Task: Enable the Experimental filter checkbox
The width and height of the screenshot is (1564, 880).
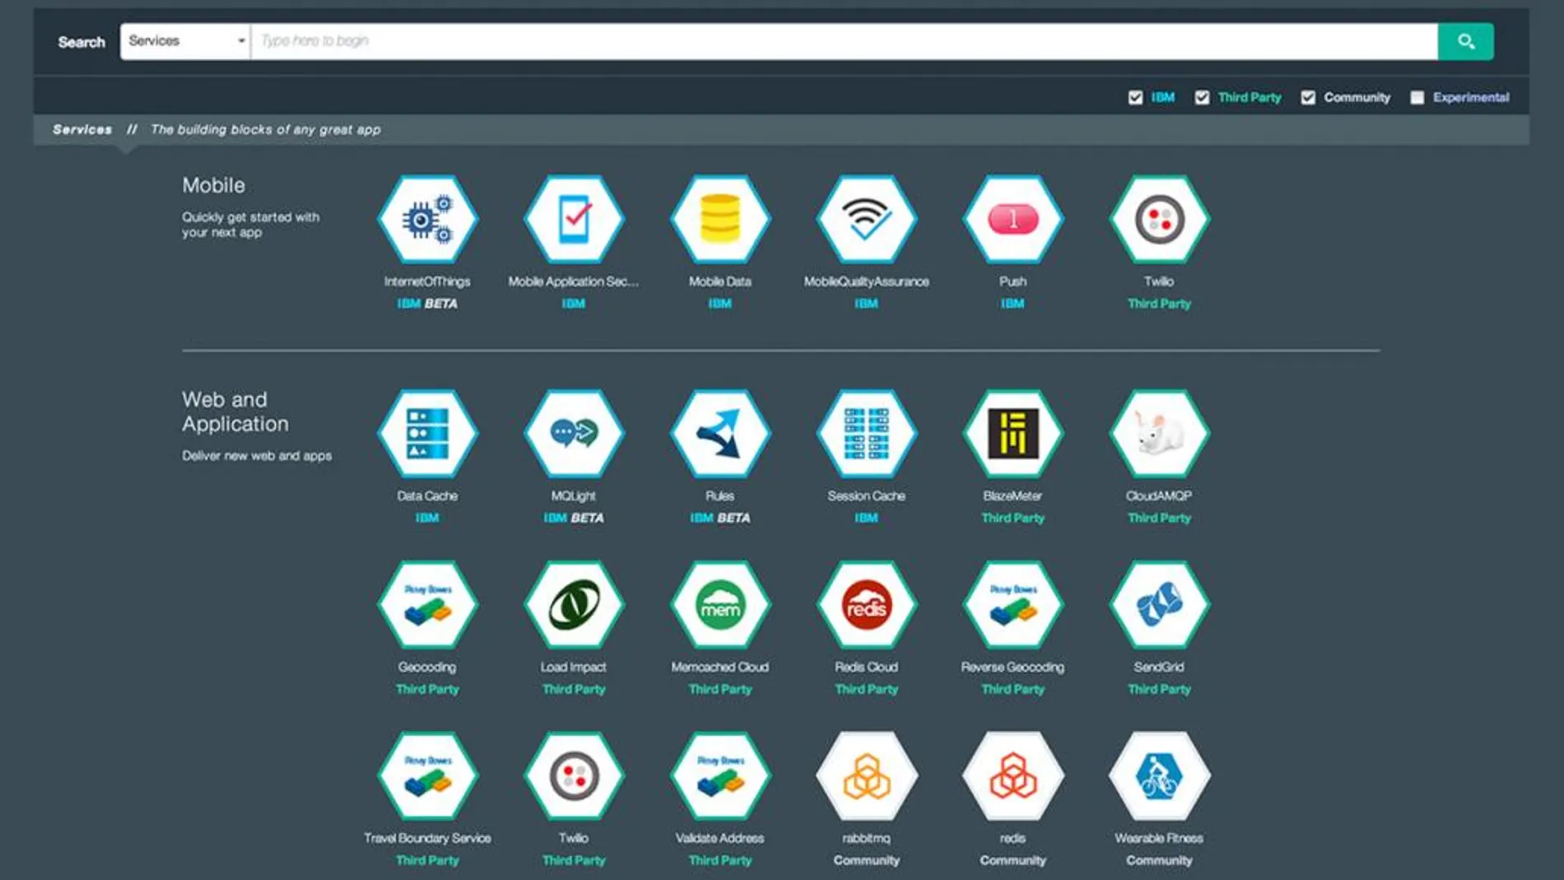Action: point(1417,97)
